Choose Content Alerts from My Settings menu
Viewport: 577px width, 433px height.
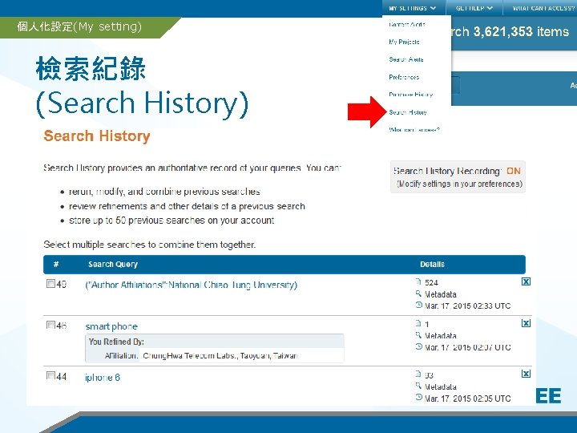[407, 24]
